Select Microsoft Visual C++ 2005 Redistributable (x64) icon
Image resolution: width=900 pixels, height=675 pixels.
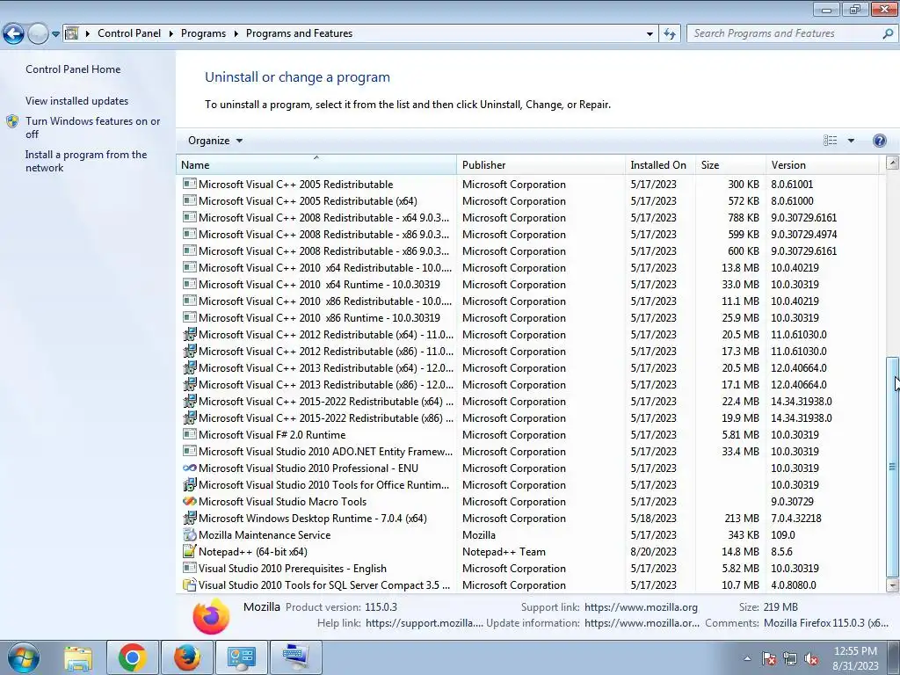point(190,200)
